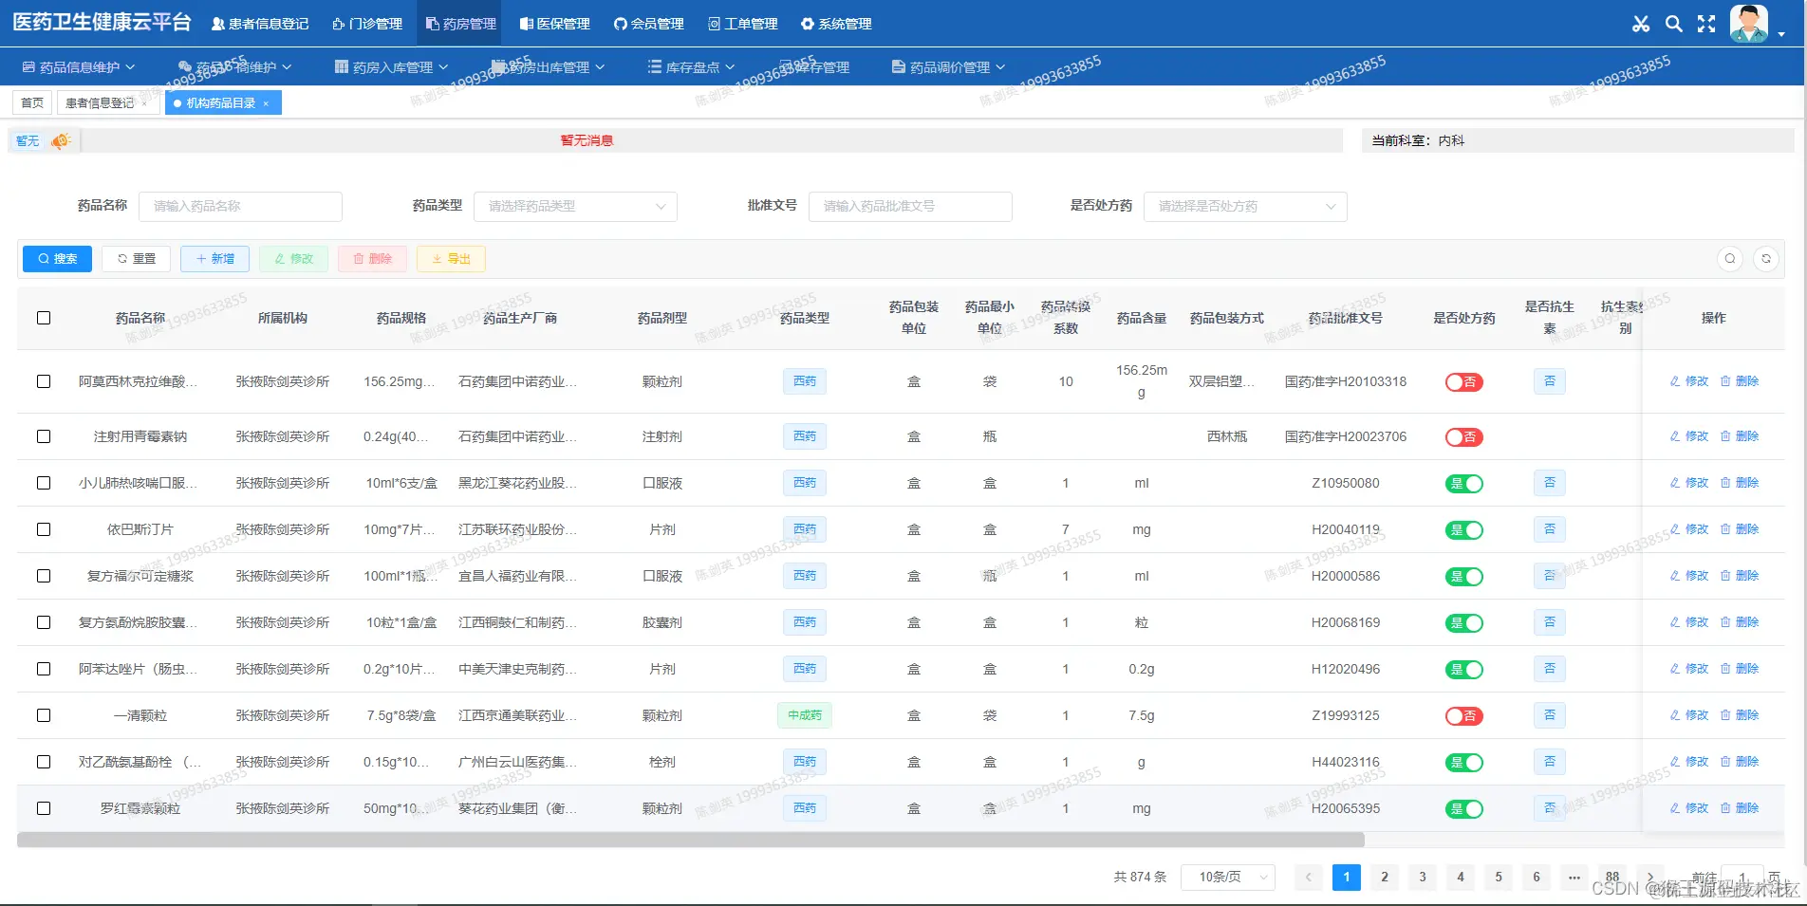
Task: Check the select-all checkbox in the table header
Action: pos(44,318)
